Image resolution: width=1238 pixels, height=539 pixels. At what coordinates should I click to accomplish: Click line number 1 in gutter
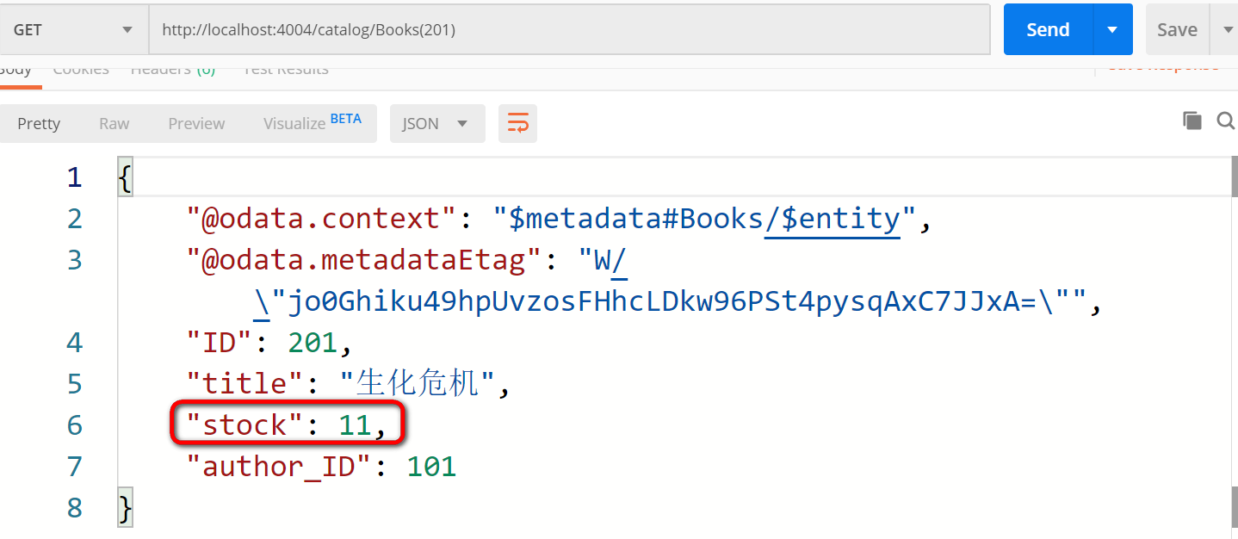pos(74,177)
